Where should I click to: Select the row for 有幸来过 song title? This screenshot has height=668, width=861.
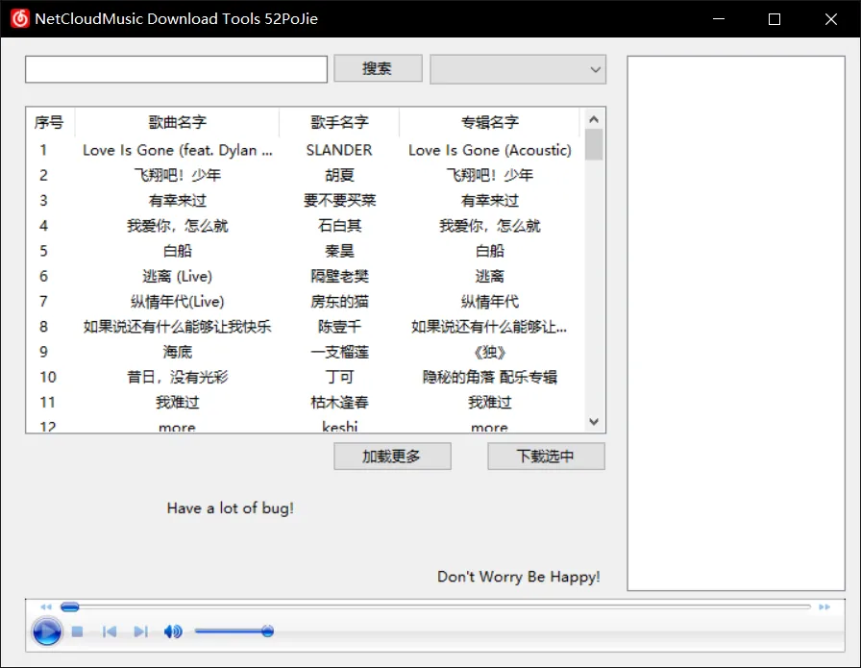click(178, 201)
